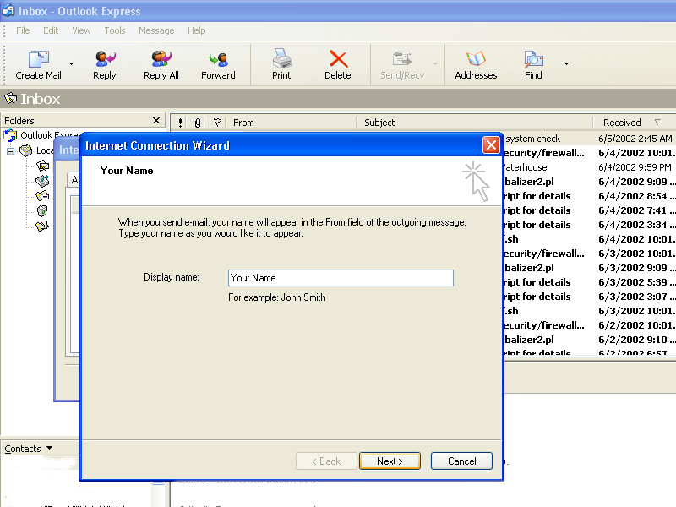676x507 pixels.
Task: Select message received 6/4/2002 9:59 PM
Action: 589,167
